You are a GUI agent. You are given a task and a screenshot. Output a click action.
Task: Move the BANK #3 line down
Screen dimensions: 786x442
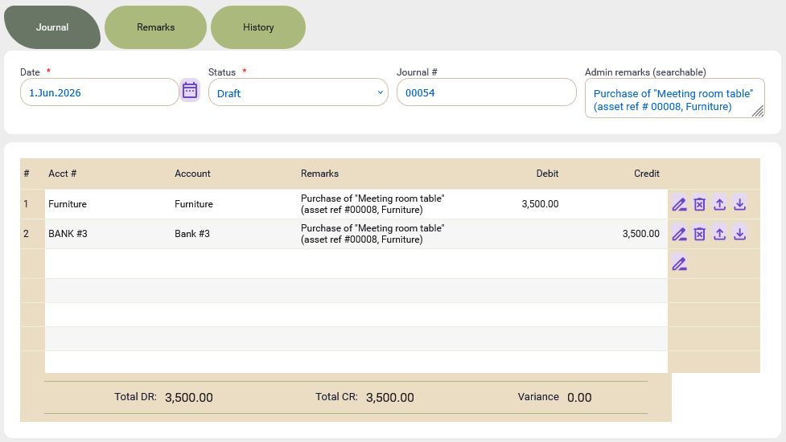(x=739, y=234)
